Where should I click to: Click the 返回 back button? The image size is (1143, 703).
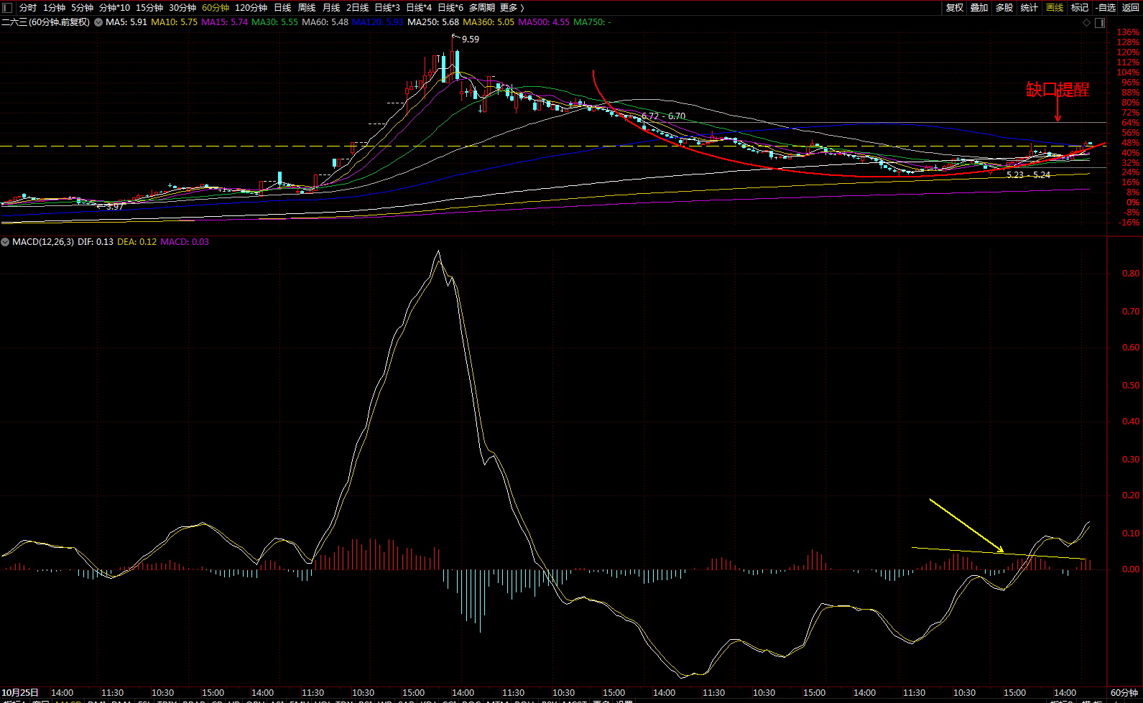pyautogui.click(x=1131, y=7)
